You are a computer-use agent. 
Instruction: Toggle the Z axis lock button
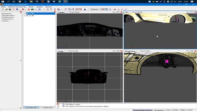click(110, 9)
